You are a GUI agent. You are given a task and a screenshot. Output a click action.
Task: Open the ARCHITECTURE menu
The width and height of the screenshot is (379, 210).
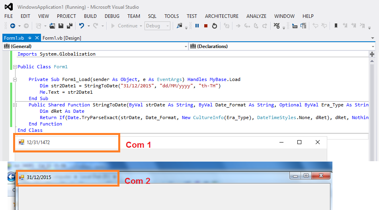pos(222,16)
